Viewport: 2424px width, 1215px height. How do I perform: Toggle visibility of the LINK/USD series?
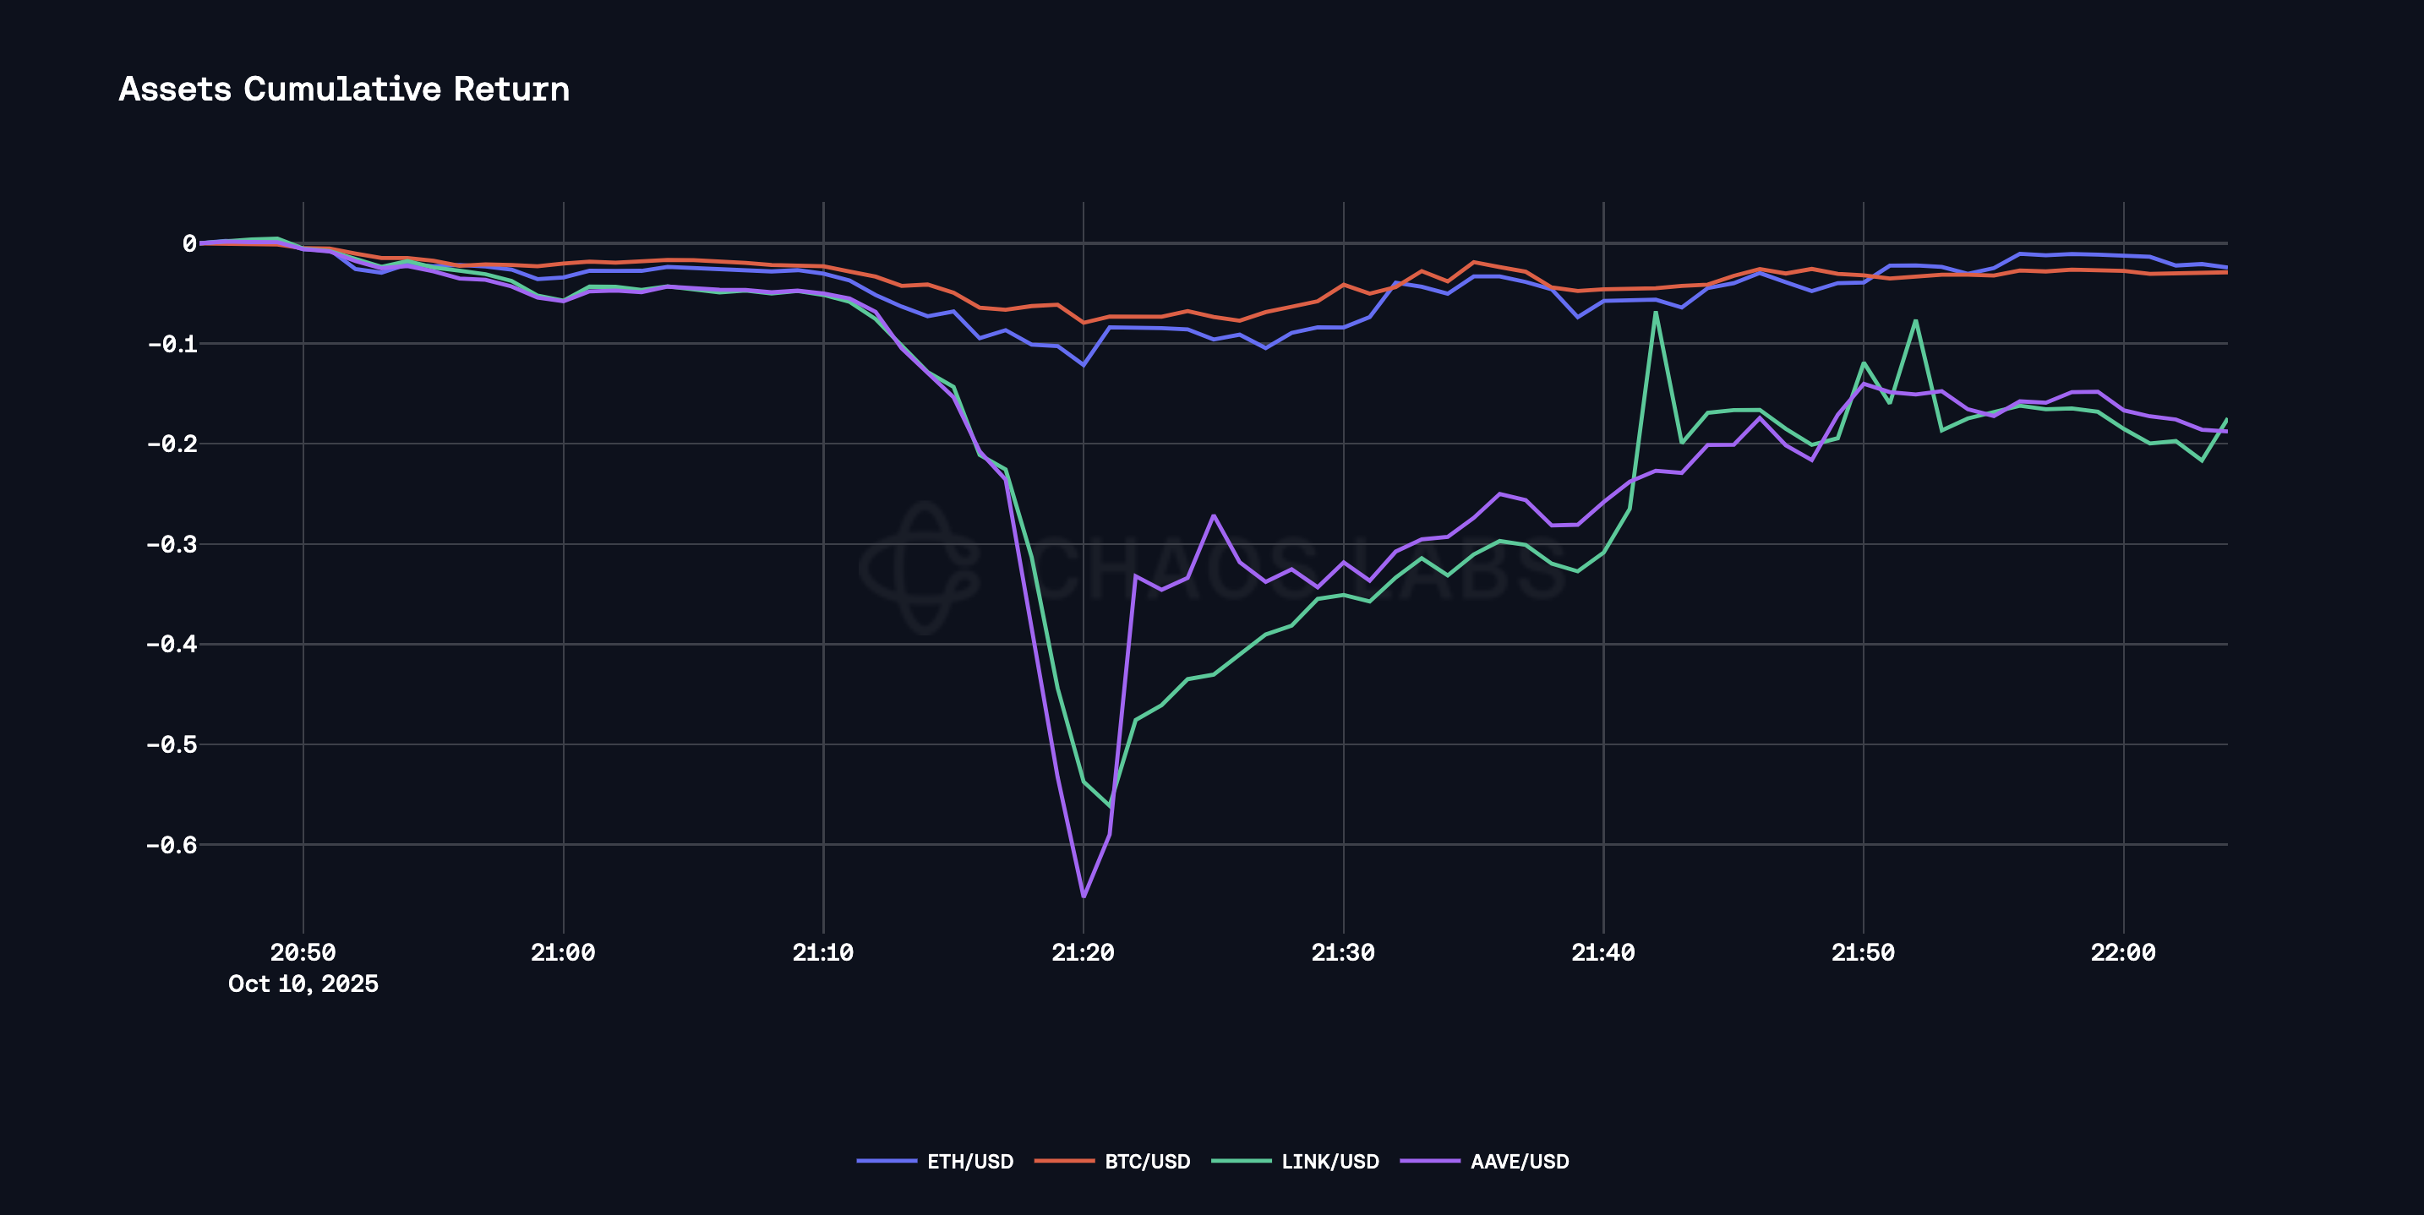(1329, 1163)
